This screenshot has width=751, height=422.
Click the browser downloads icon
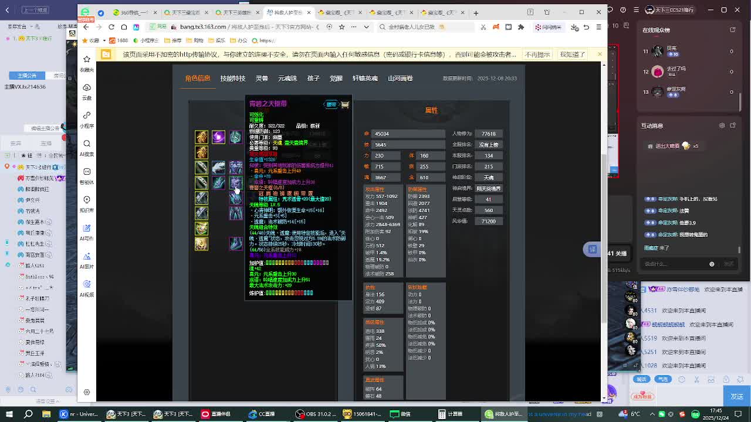(574, 27)
